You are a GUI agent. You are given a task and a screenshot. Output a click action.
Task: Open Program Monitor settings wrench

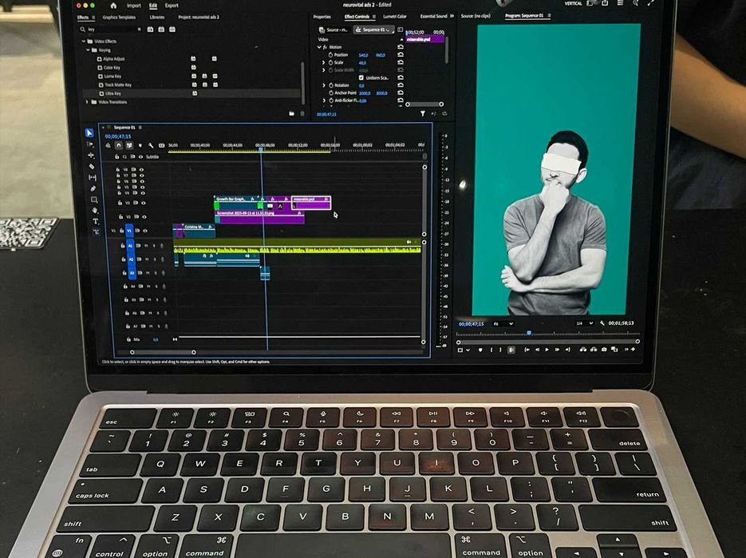click(602, 323)
